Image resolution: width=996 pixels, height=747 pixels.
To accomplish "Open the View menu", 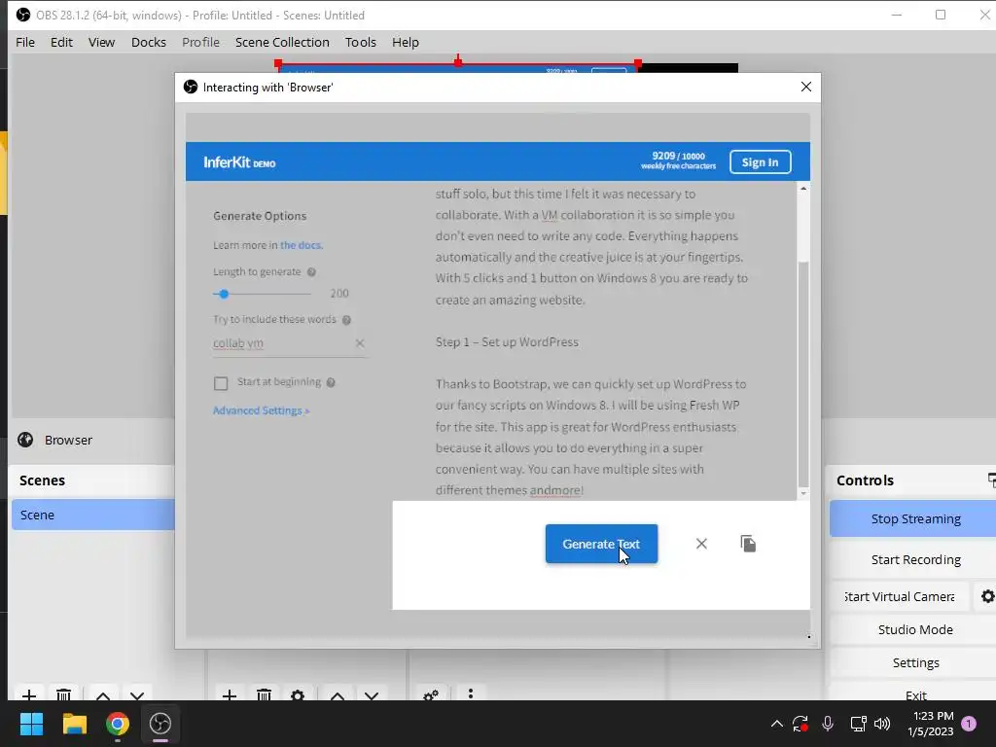I will [101, 42].
